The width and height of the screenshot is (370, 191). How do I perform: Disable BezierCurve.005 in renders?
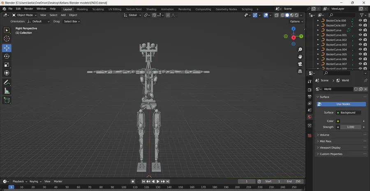click(x=365, y=54)
